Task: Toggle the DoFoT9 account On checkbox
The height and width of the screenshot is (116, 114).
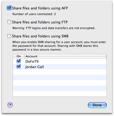Action: click(19, 61)
